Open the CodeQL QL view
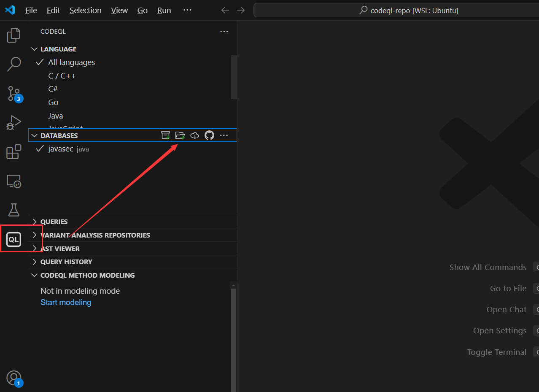The image size is (539, 392). coord(14,239)
